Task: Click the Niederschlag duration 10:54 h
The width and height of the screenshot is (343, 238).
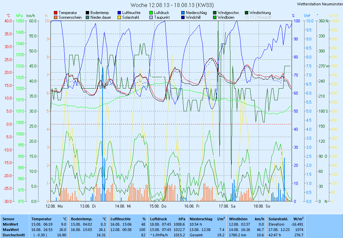Action: coord(196,224)
